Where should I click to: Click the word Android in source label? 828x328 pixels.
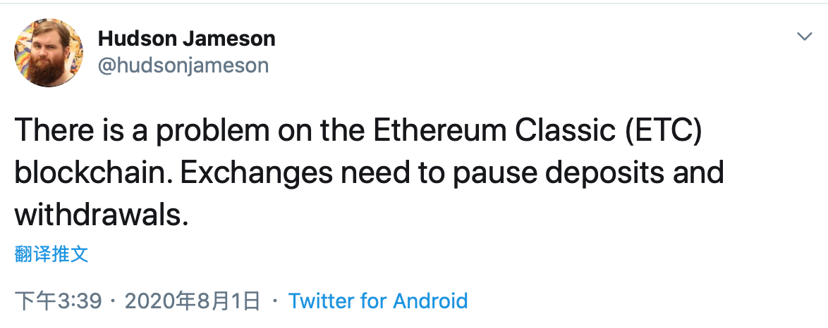430,301
